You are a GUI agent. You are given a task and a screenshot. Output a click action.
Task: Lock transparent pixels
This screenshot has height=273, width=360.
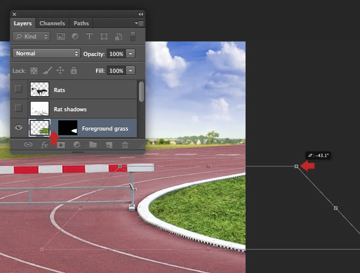pos(34,70)
